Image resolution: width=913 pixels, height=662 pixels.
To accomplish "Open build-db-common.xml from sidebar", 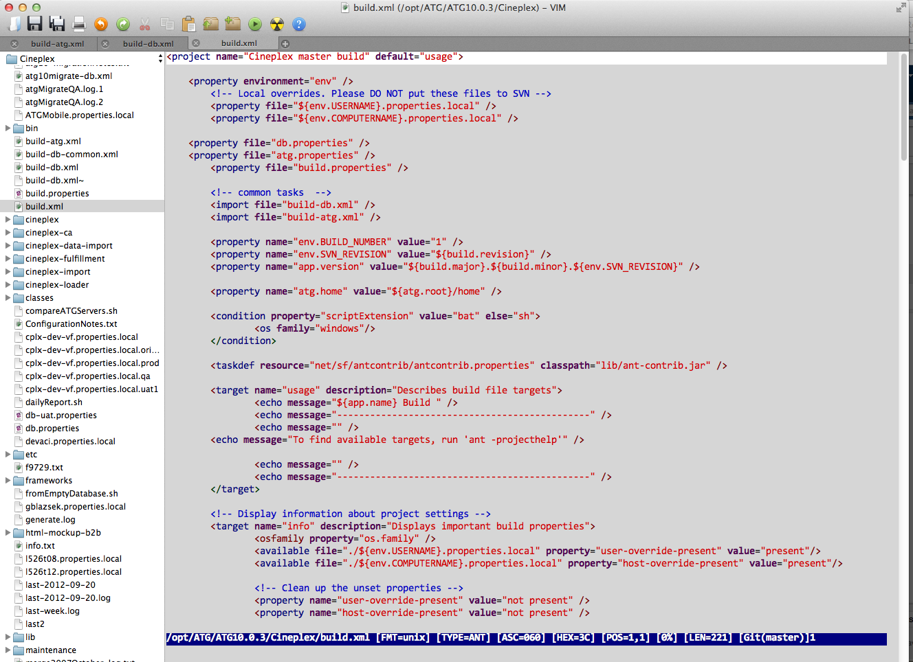I will coord(71,155).
